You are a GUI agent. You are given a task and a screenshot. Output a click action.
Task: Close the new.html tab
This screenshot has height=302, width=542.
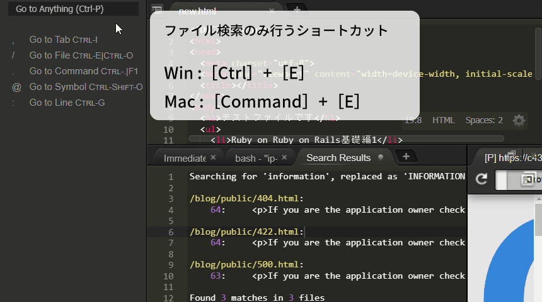[x=272, y=11]
